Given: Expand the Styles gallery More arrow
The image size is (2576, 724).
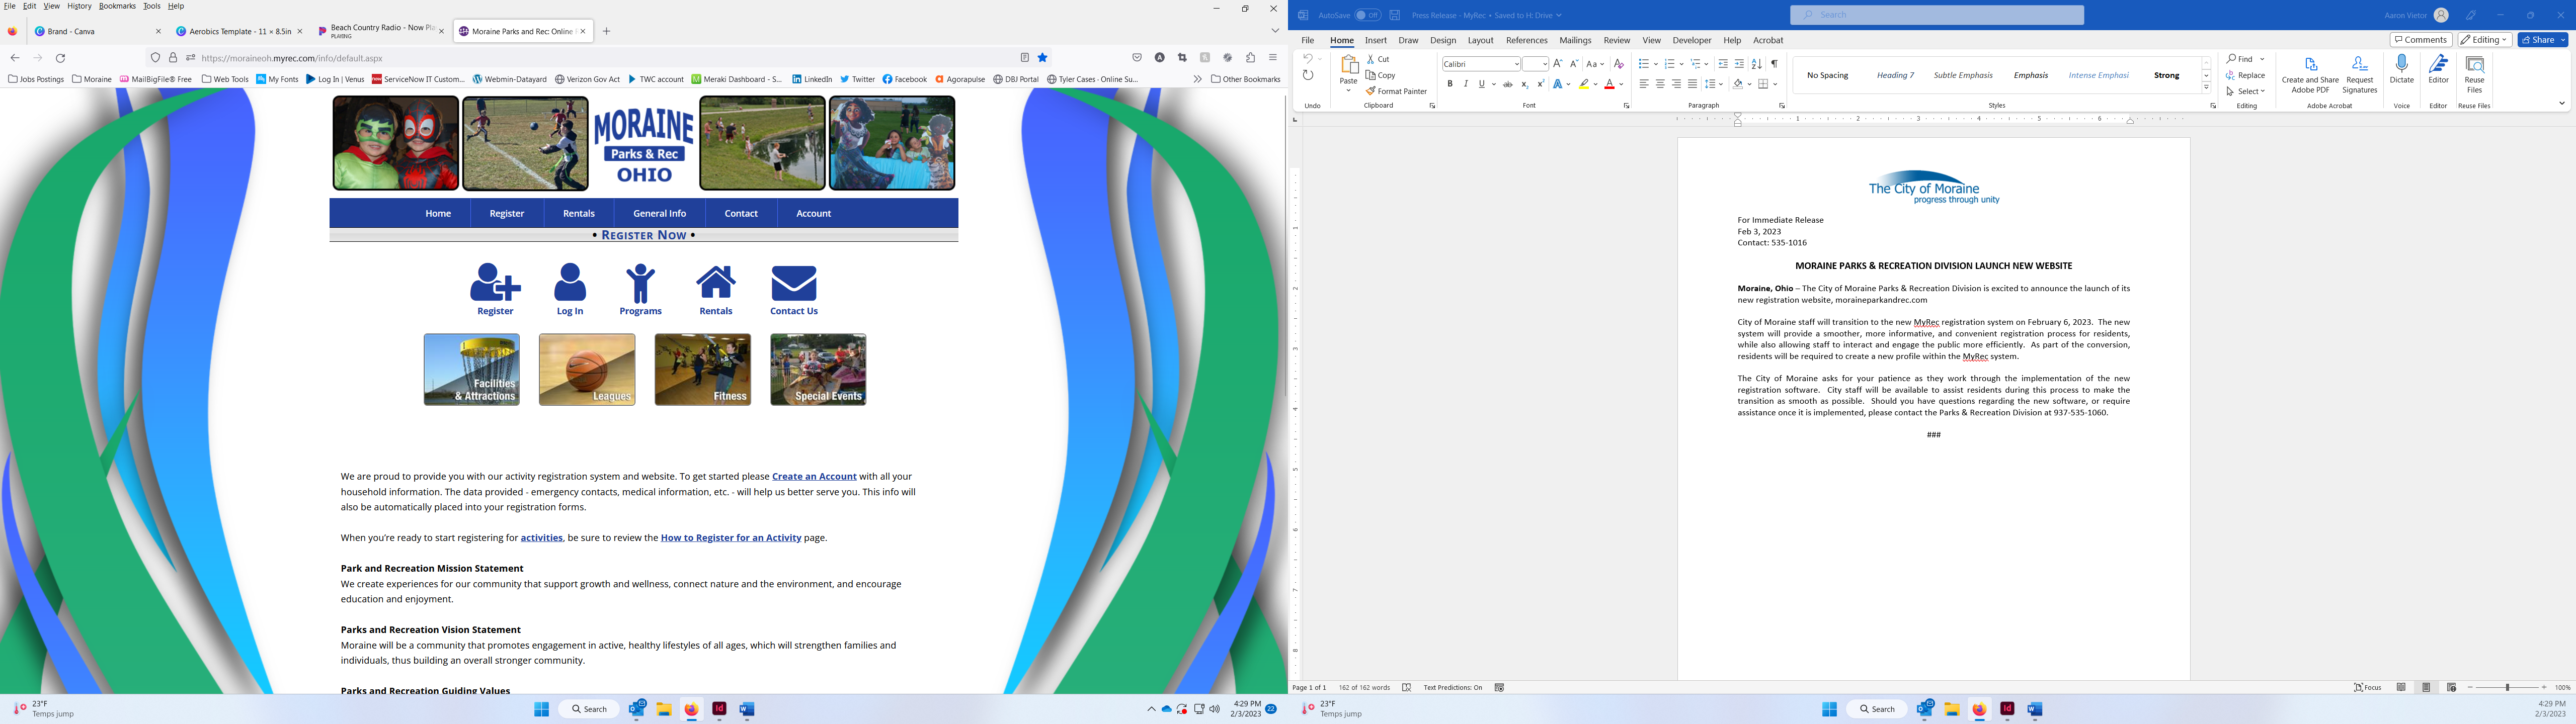Looking at the screenshot, I should 2206,88.
